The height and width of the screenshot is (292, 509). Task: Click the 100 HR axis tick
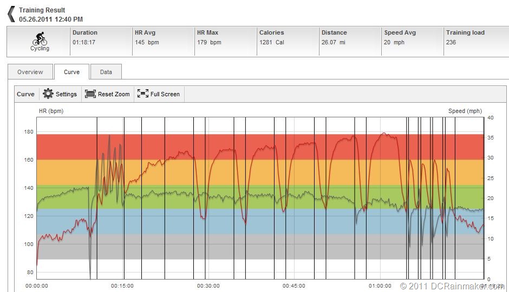pyautogui.click(x=29, y=244)
